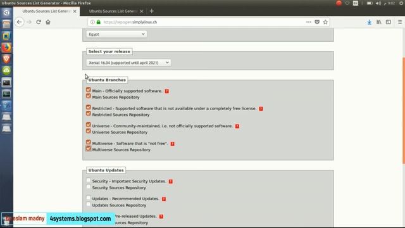This screenshot has width=405, height=228.
Task: Open the Downloads arrow panel
Action: pos(370,22)
